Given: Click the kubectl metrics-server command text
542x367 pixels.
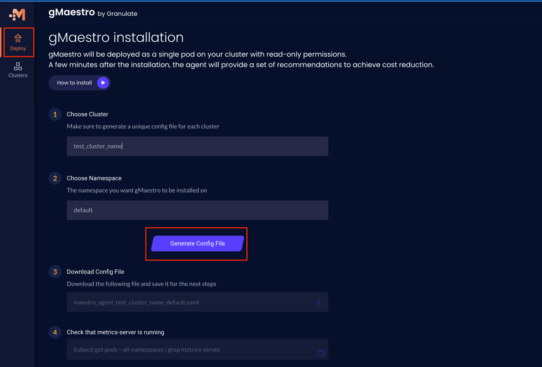Looking at the screenshot, I should 147,350.
